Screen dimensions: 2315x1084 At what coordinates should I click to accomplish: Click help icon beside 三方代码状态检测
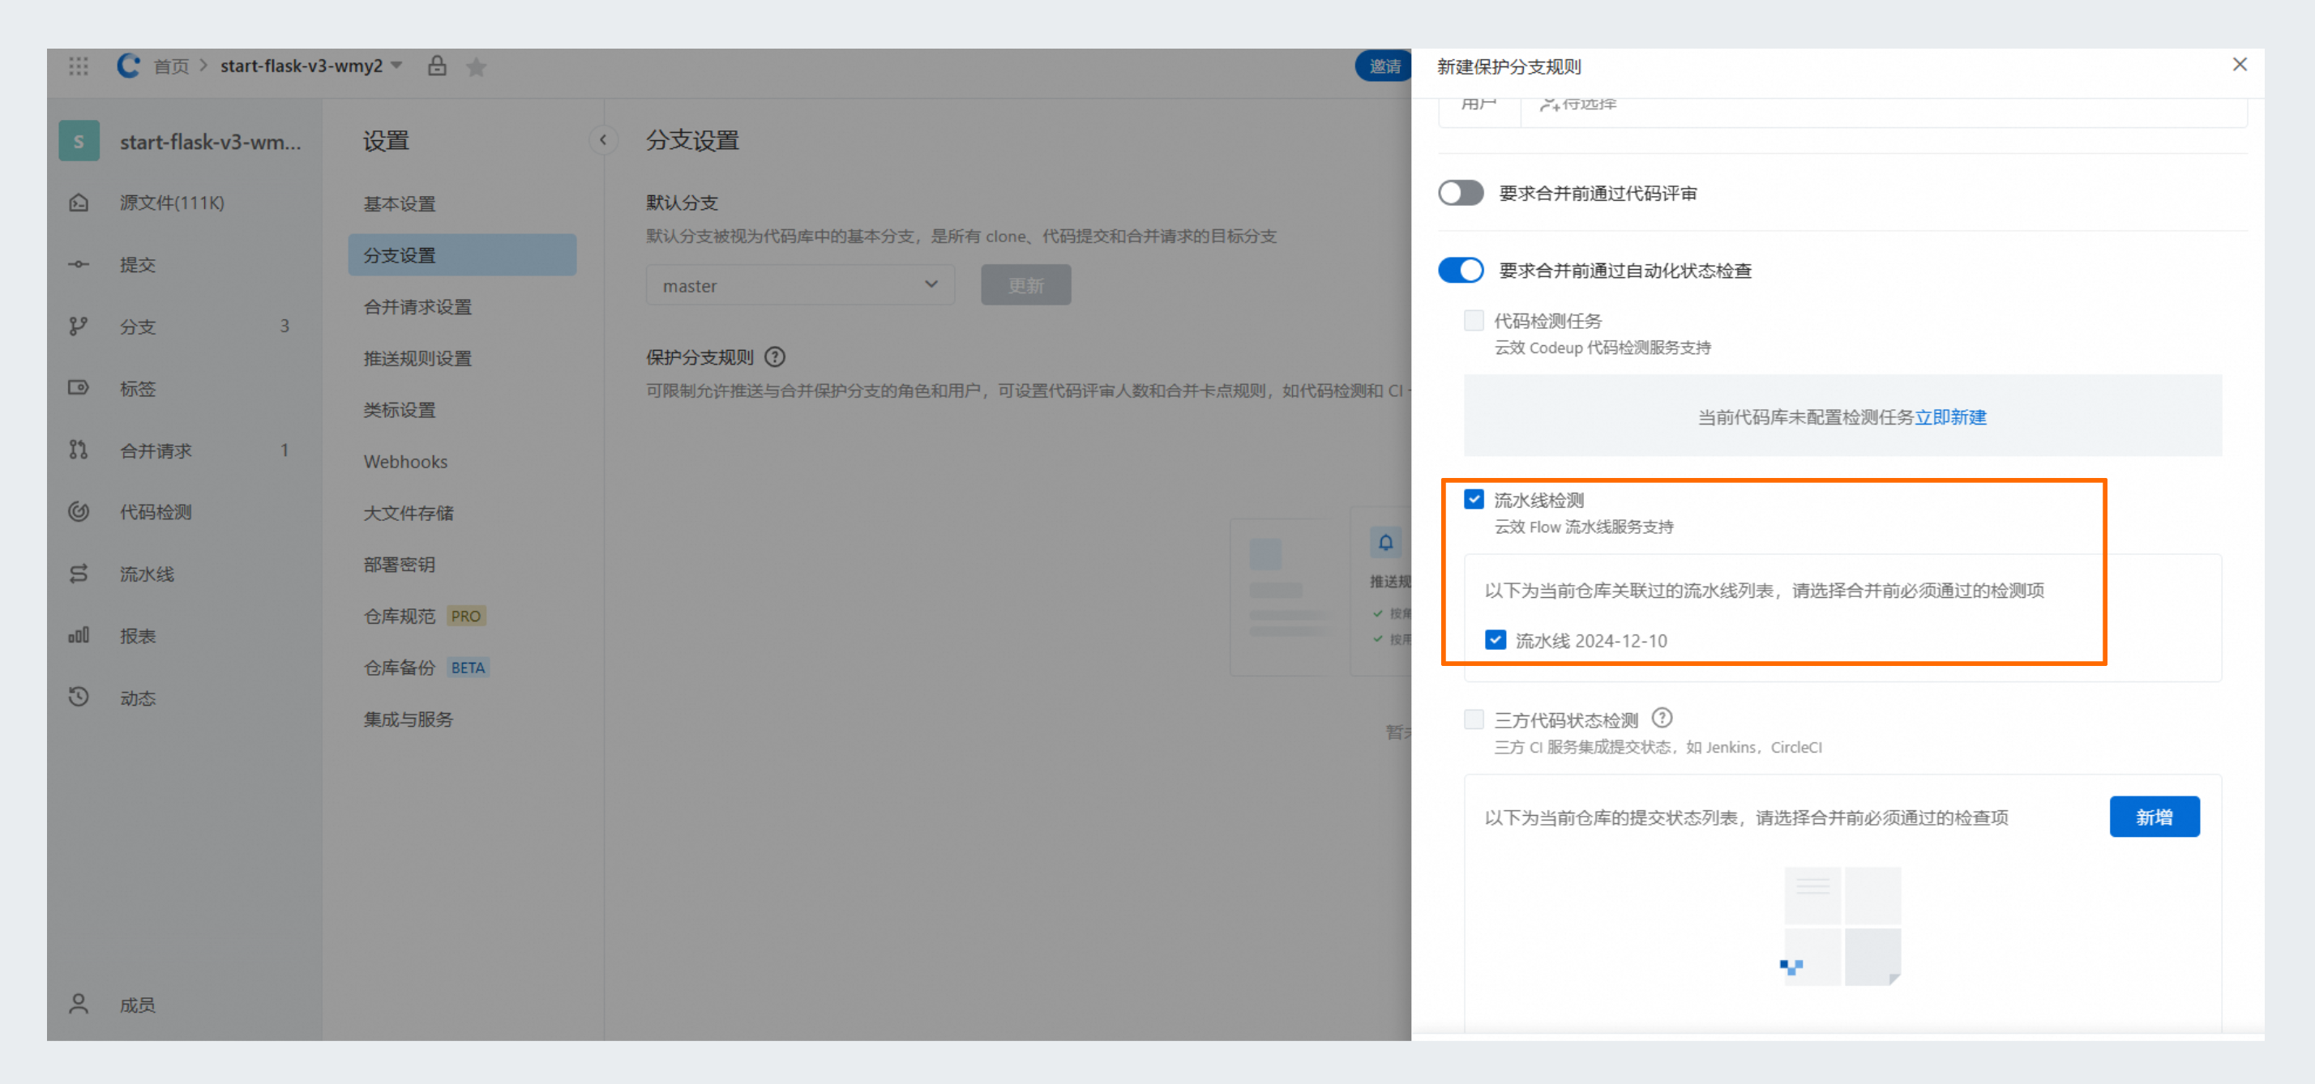pyautogui.click(x=1662, y=719)
